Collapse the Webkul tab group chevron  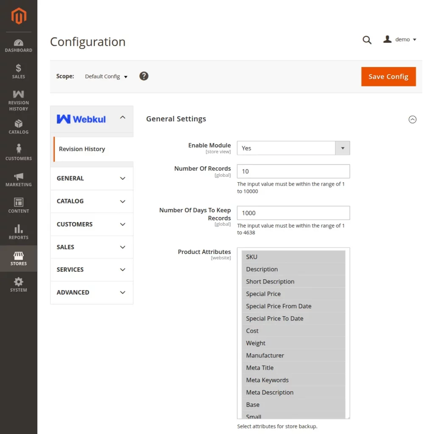123,117
